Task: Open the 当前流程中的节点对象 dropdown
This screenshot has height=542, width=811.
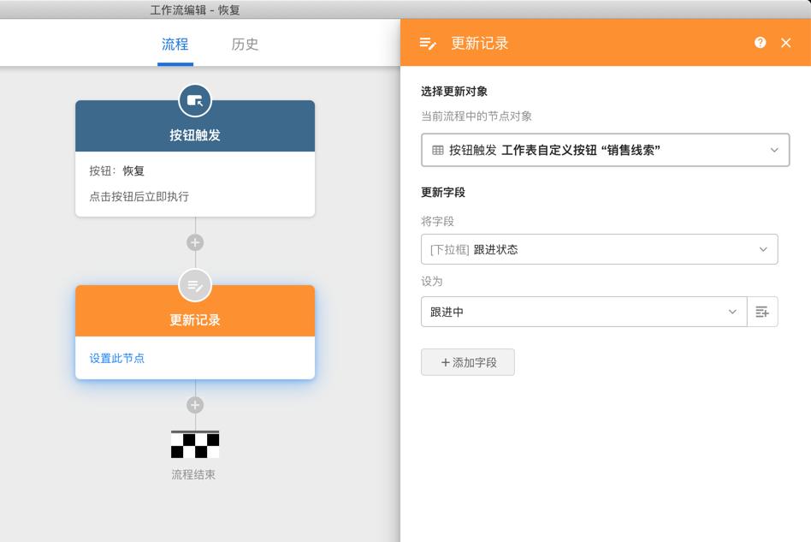Action: tap(603, 150)
